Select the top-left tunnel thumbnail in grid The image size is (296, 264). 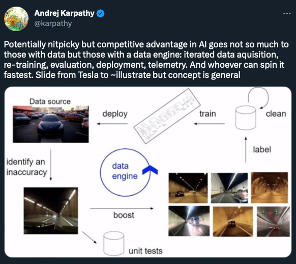[x=188, y=188]
